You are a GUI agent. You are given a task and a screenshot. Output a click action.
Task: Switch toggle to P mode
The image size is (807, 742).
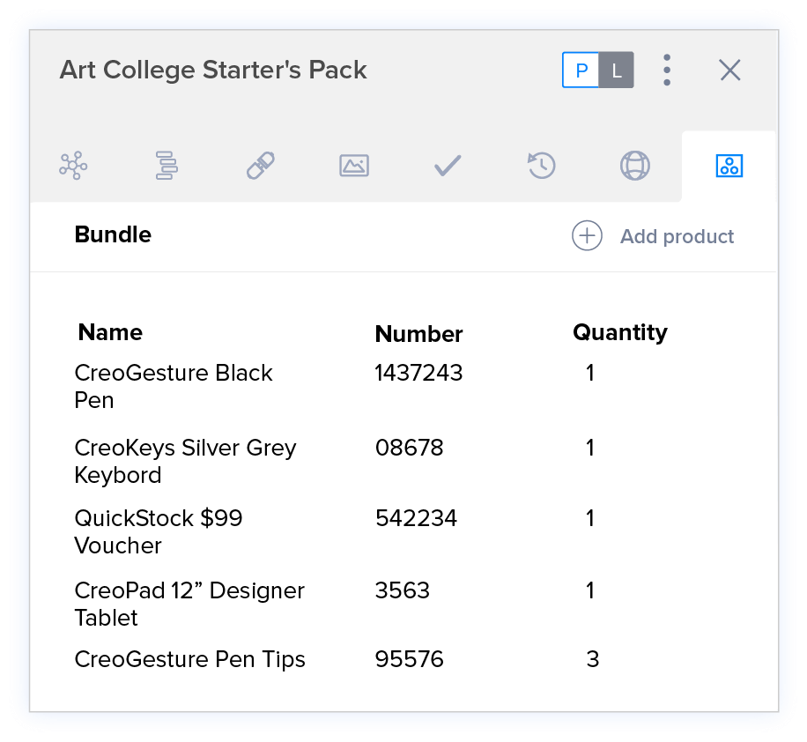click(581, 70)
